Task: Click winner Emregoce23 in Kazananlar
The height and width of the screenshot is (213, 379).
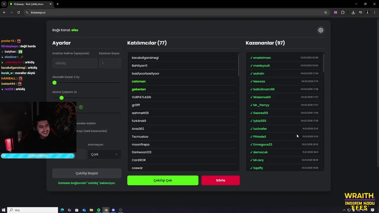Action: pyautogui.click(x=263, y=144)
